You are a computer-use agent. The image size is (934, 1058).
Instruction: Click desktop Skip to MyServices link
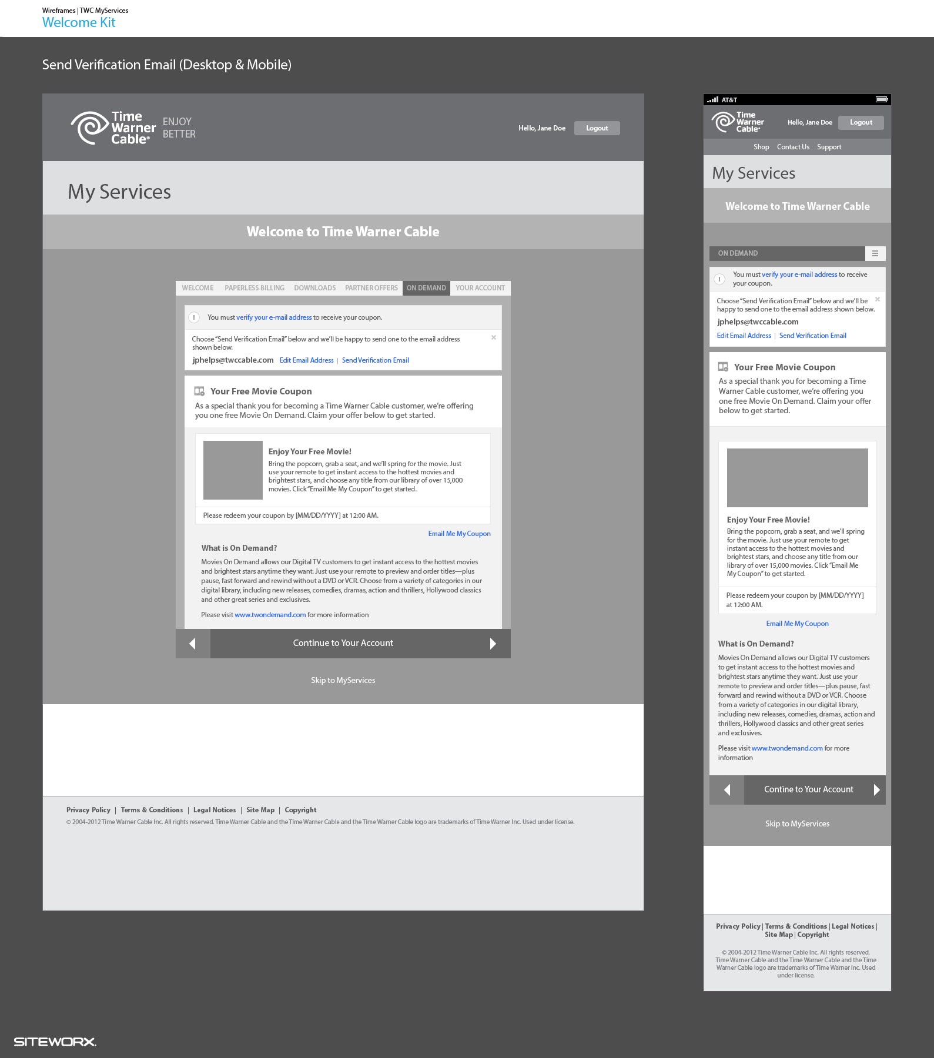[343, 680]
